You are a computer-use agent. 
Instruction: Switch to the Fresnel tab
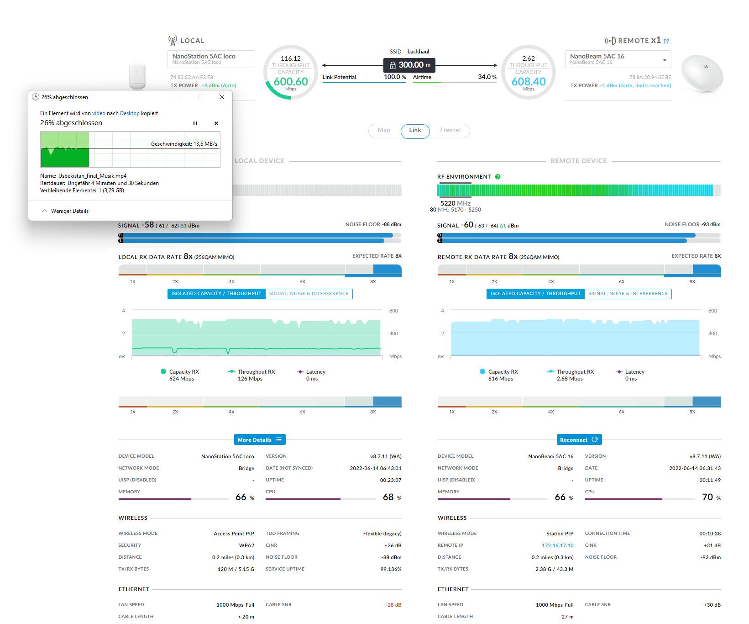[x=450, y=131]
